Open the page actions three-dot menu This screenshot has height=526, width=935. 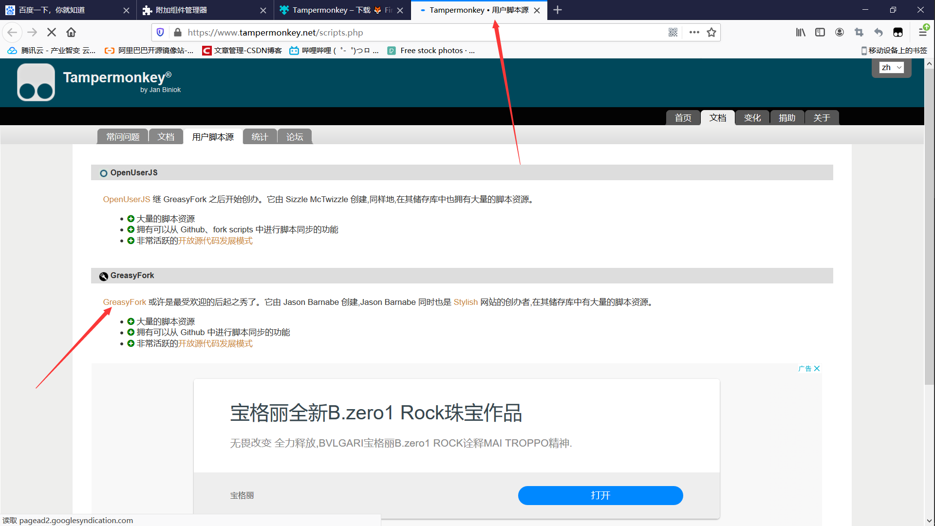tap(694, 32)
